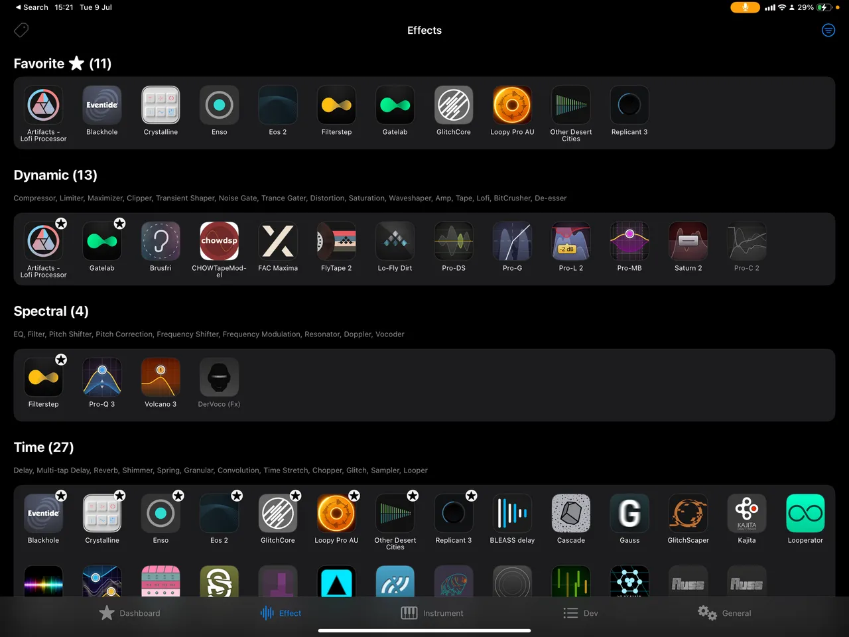
Task: Select Gatelab in the Favorite section
Action: (395, 105)
